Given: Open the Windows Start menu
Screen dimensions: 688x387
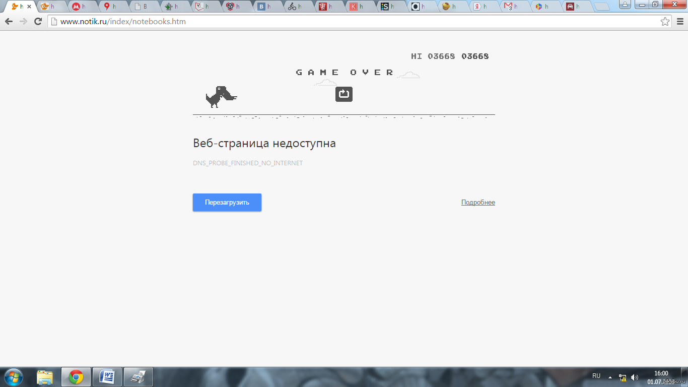Looking at the screenshot, I should click(x=13, y=377).
